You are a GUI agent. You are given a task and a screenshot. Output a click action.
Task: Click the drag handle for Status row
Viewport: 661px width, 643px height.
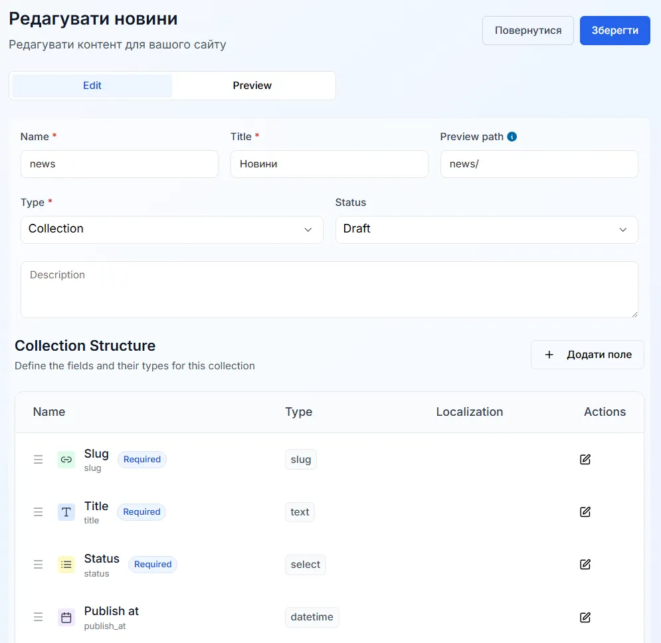click(39, 564)
